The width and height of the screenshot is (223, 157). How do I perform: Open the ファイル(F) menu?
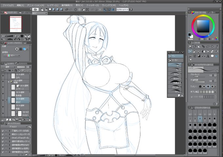8,5
